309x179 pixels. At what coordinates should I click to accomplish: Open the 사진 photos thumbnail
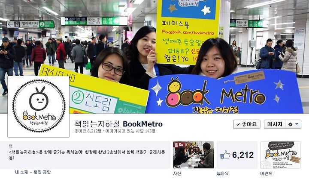click(193, 155)
